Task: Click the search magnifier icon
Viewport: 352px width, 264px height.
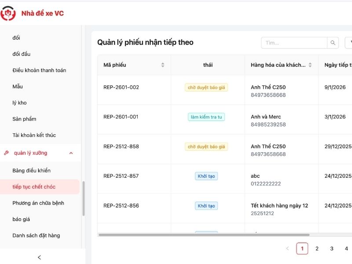Action: click(332, 43)
